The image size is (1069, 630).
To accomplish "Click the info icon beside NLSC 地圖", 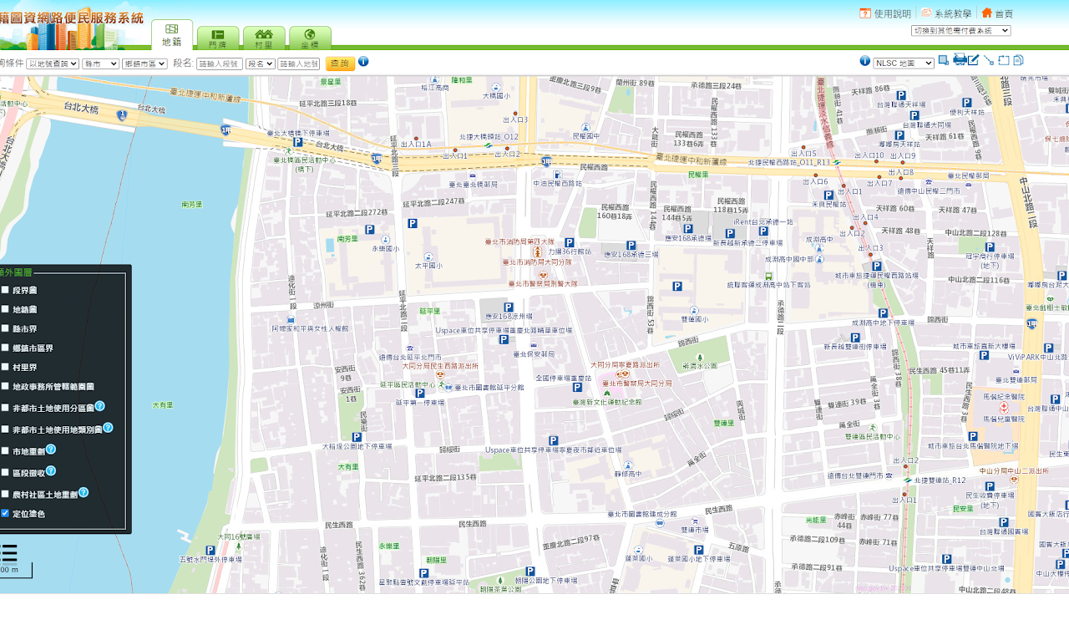I will click(865, 61).
